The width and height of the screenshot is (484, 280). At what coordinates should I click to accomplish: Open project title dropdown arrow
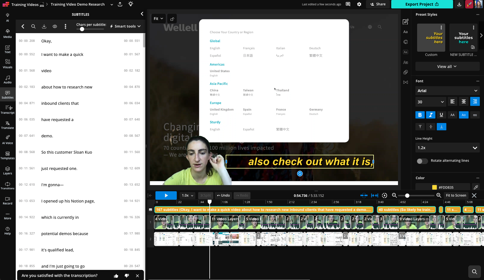(112, 4)
